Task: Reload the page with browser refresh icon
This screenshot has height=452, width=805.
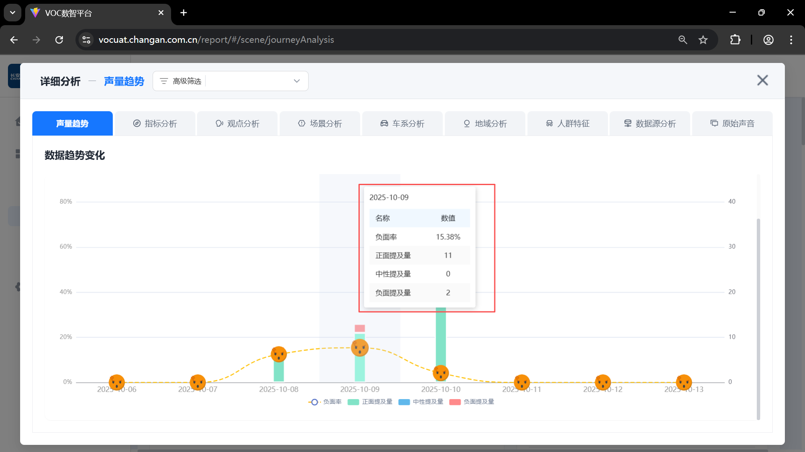Action: tap(59, 40)
